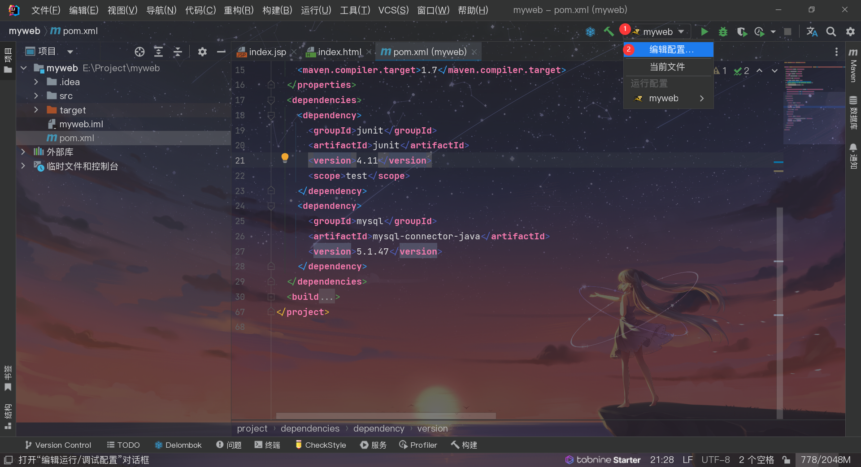The image size is (861, 467).
Task: Go to previous highlighted error arrow
Action: [759, 71]
